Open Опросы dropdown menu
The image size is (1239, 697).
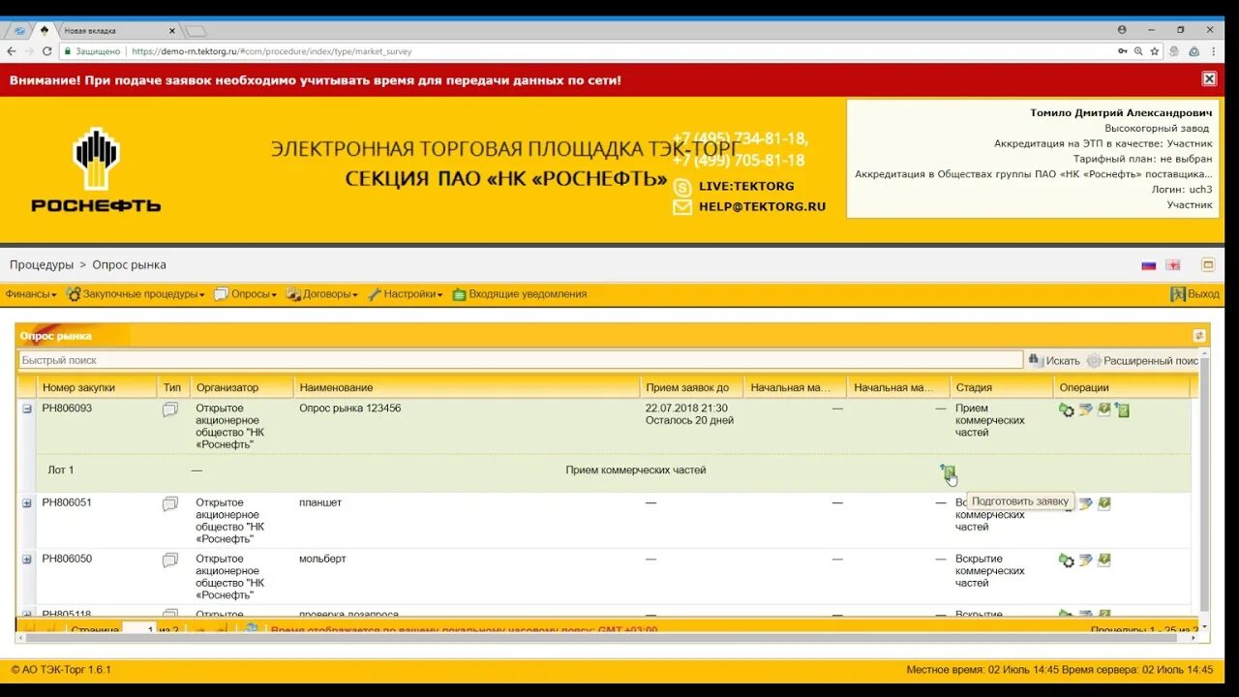(x=246, y=294)
